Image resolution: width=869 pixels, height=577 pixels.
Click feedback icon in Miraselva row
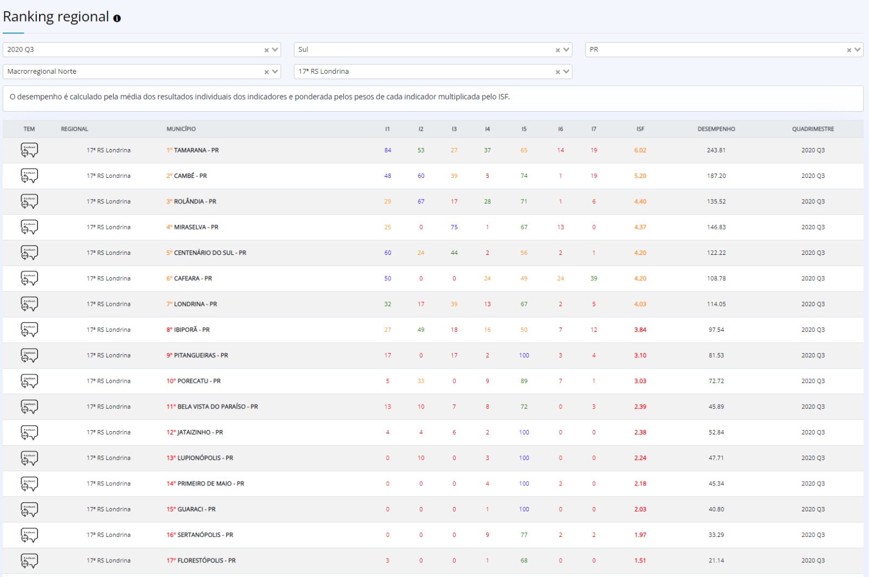(29, 227)
